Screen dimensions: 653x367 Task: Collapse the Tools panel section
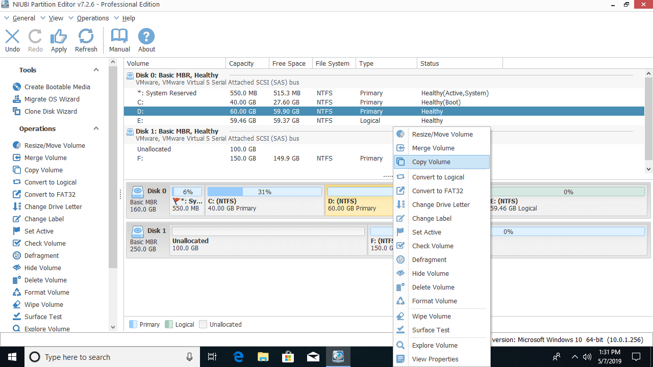96,70
